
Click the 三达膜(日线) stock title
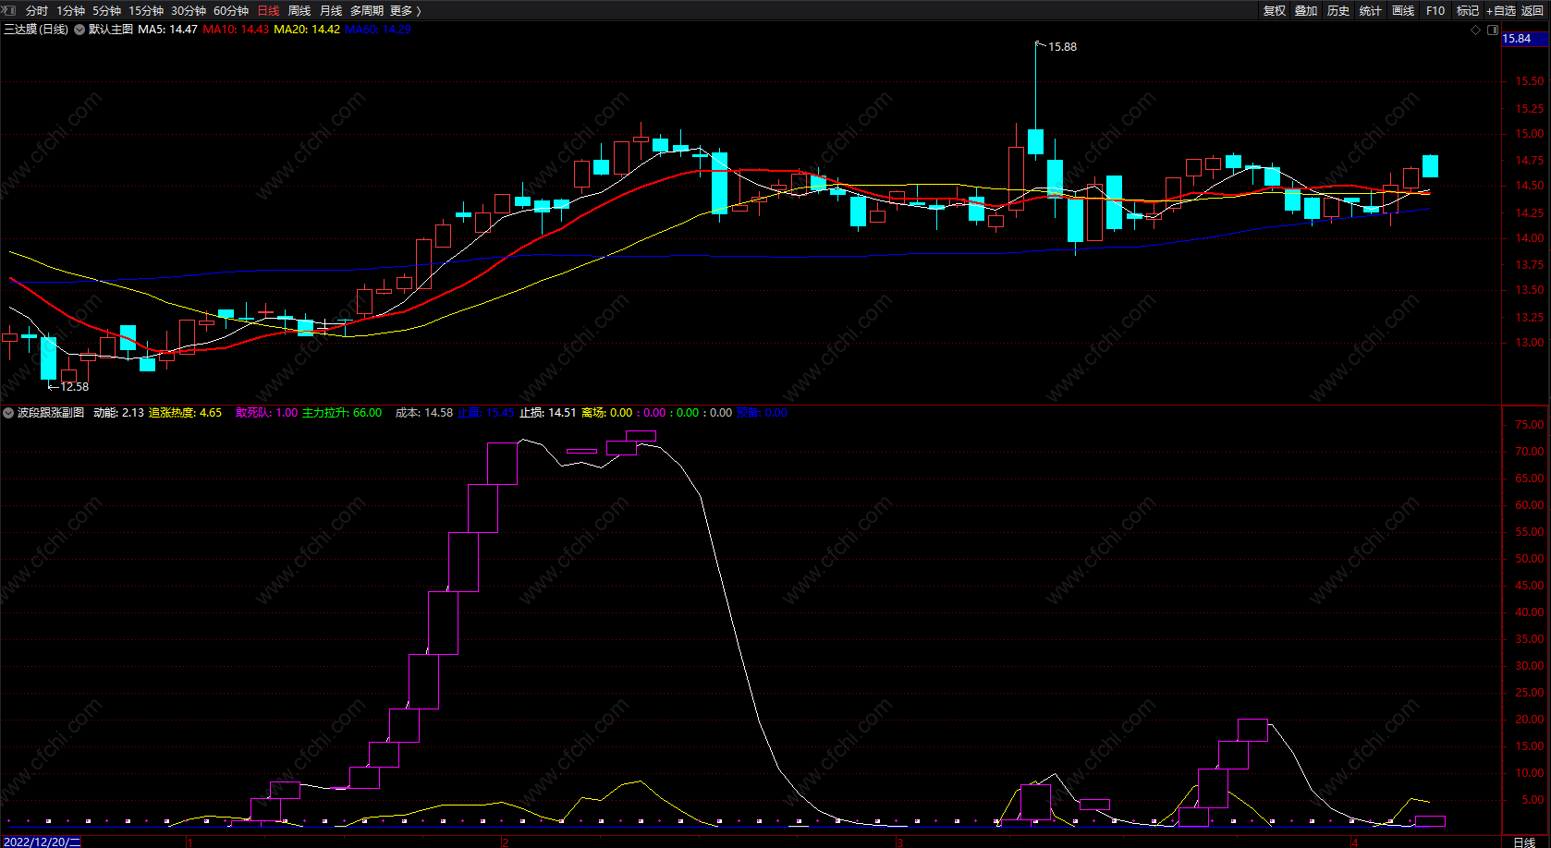[36, 30]
